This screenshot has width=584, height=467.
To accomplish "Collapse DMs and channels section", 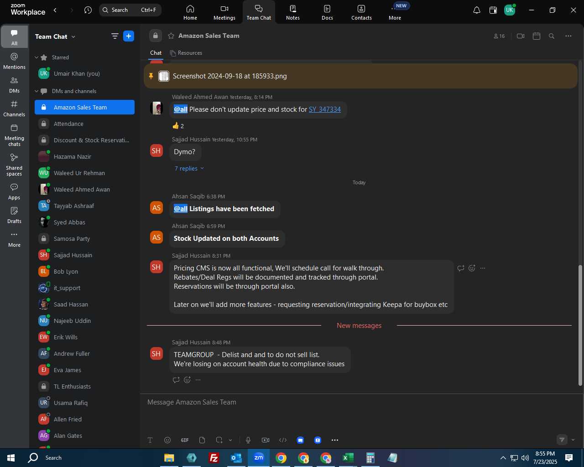I will [x=36, y=91].
